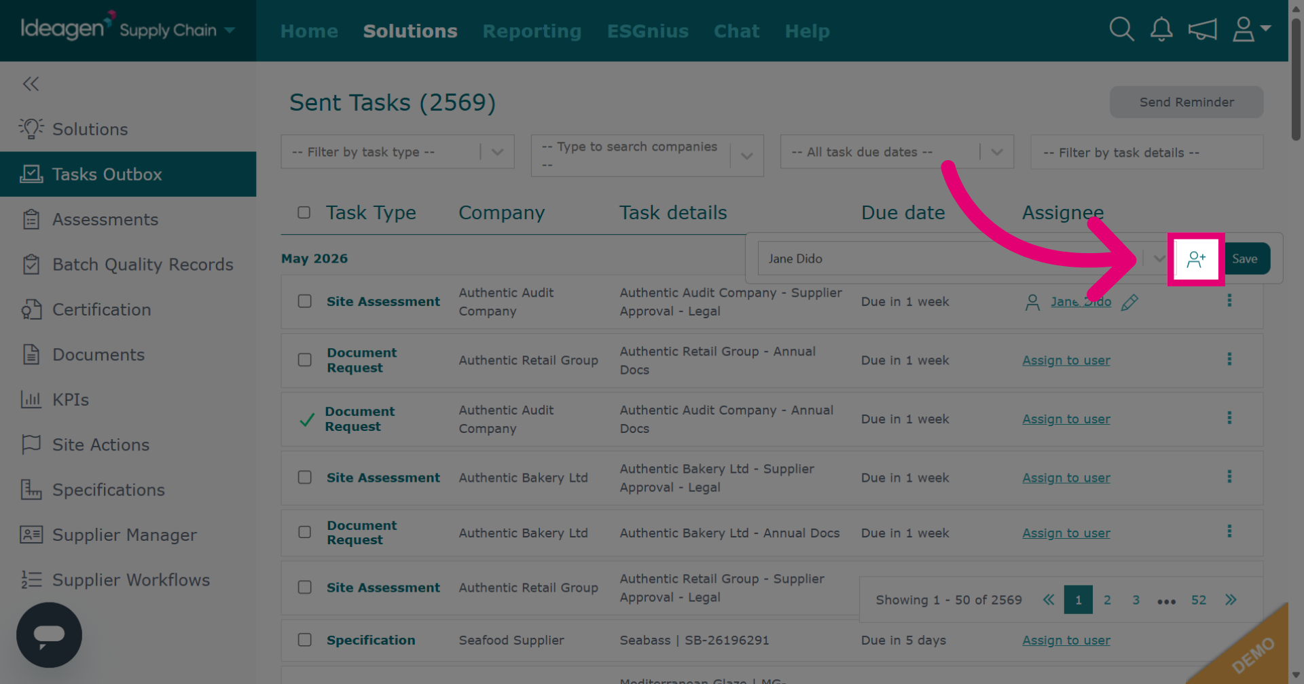Screen dimensions: 1304x684
Task: Open the announcements megaphone icon
Action: (x=1202, y=29)
